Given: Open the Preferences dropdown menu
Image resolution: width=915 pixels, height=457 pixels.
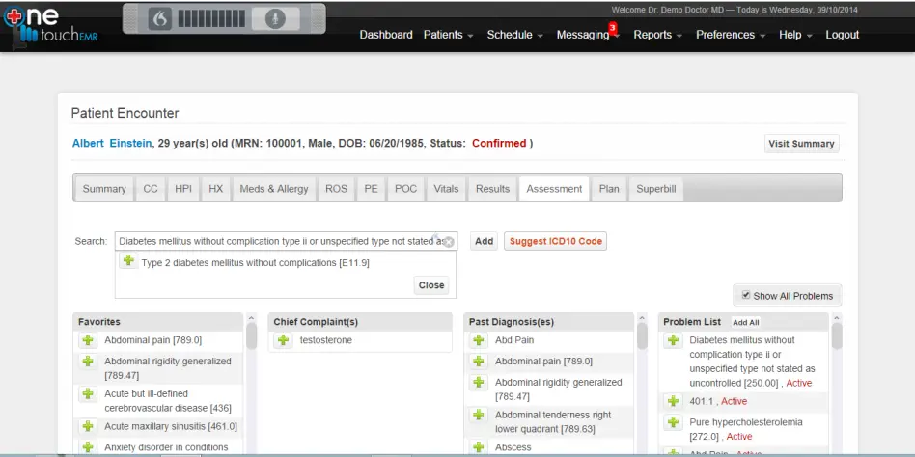Looking at the screenshot, I should coord(731,35).
